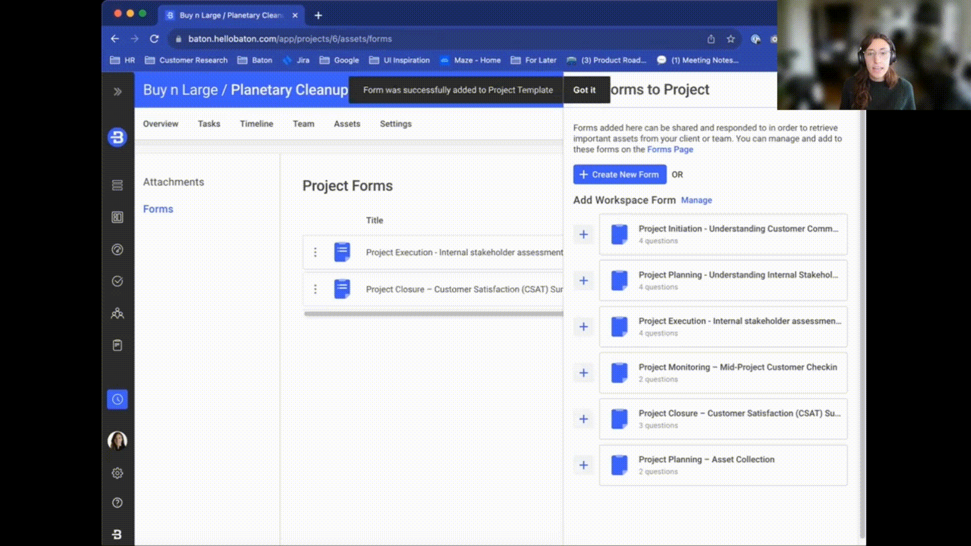Add Project Initiation form with plus button
The height and width of the screenshot is (546, 971).
584,235
